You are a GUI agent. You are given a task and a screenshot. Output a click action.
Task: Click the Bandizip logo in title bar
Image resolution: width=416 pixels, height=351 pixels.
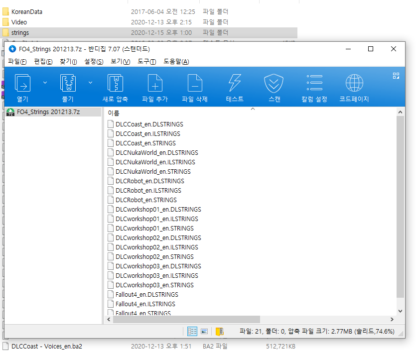(x=12, y=49)
